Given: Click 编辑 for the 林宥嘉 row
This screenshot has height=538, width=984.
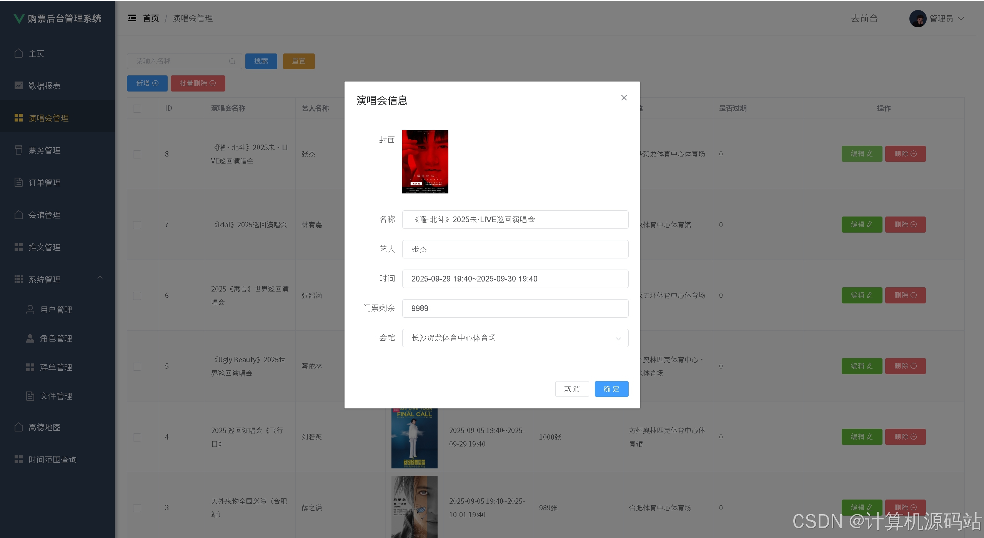Looking at the screenshot, I should pos(862,225).
